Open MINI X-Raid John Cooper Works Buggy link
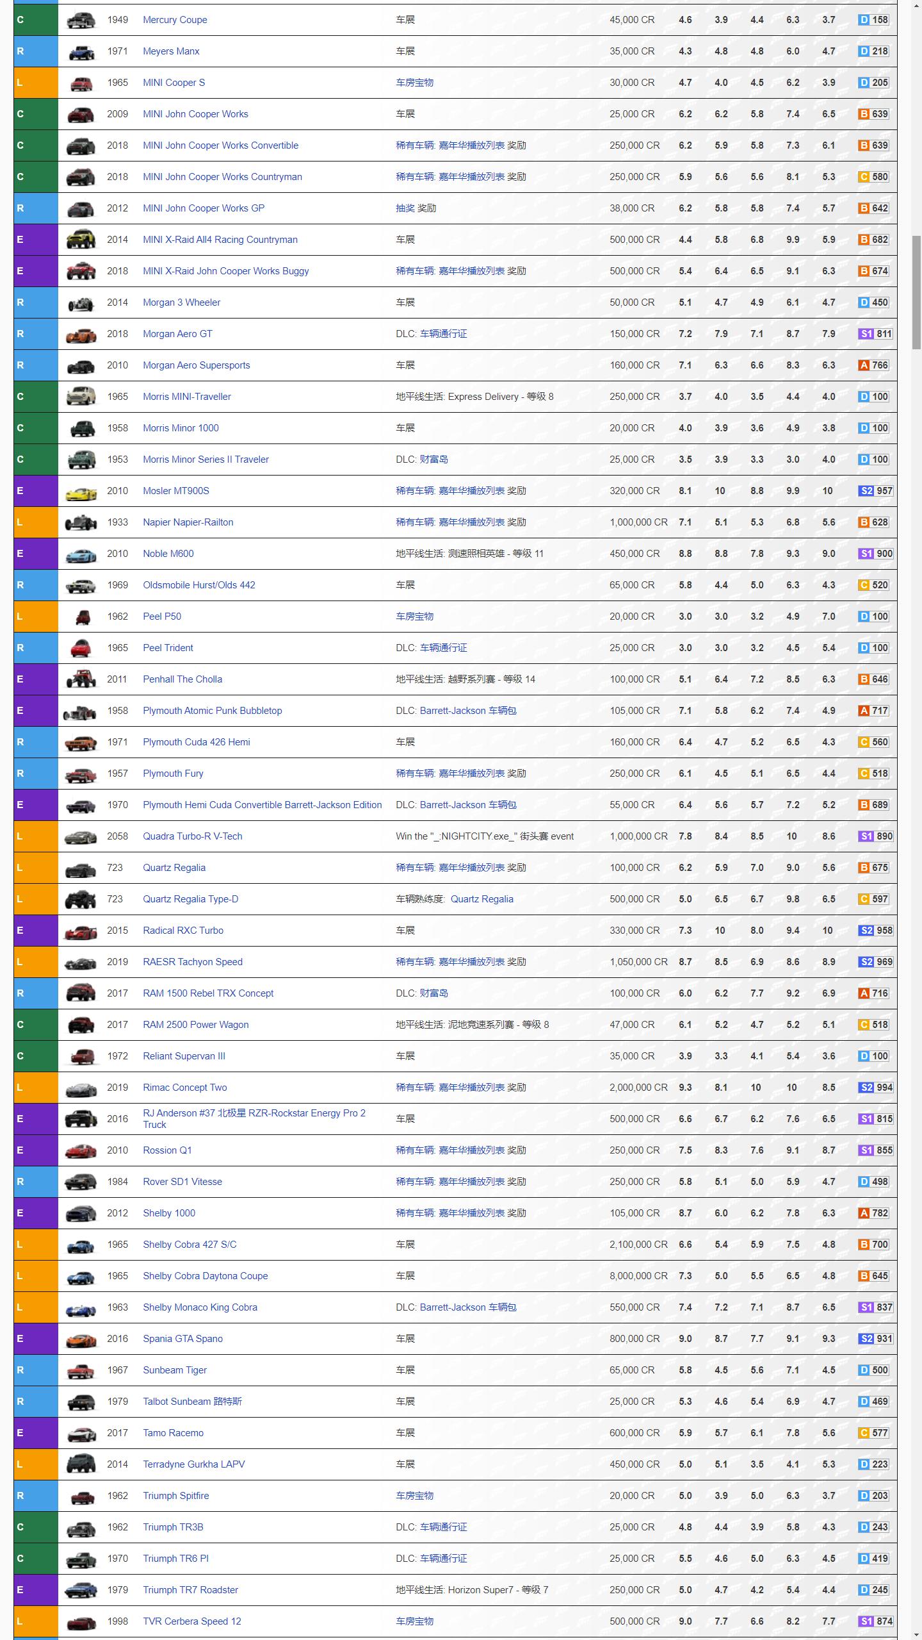Image resolution: width=922 pixels, height=1640 pixels. (225, 271)
